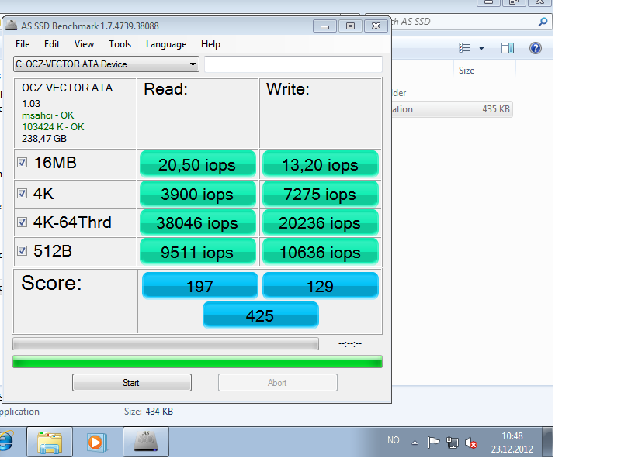
Task: Open the Edit menu
Action: pos(52,44)
